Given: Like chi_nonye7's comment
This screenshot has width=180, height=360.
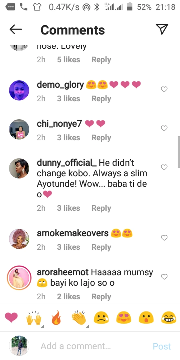Looking at the screenshot, I should pyautogui.click(x=164, y=128).
